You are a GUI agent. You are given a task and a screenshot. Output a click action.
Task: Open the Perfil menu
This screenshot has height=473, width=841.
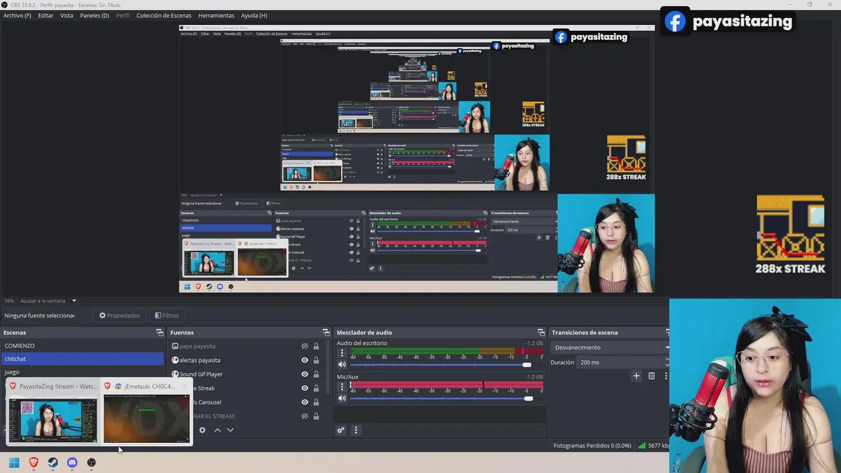[x=123, y=15]
